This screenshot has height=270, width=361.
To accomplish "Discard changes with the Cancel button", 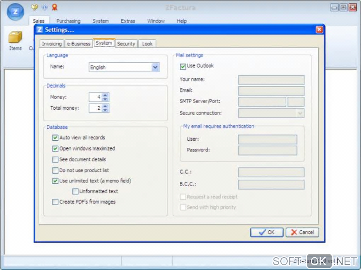I will coord(302,232).
